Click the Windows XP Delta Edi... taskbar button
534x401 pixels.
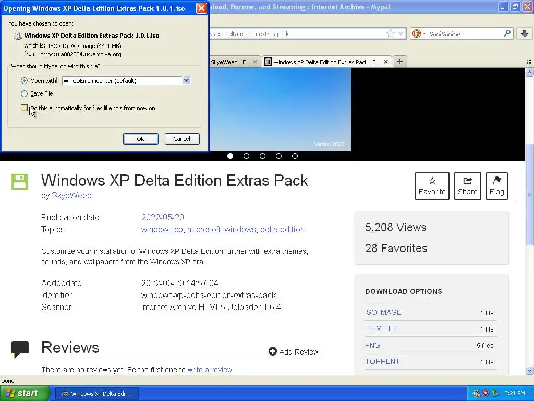coord(96,394)
